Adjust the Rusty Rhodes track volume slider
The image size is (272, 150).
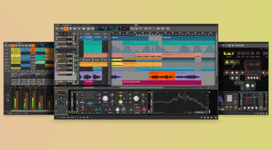point(65,84)
